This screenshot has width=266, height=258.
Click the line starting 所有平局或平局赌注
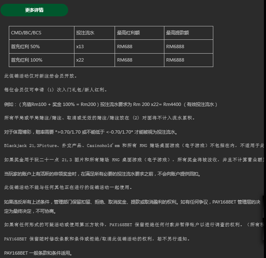[99, 118]
